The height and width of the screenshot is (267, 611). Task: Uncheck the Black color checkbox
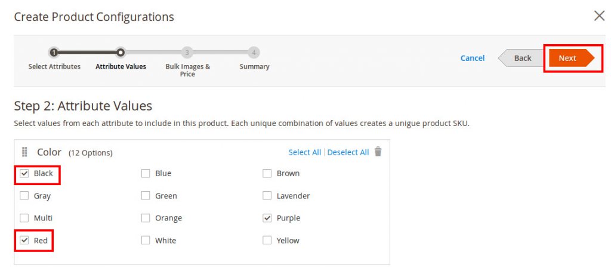24,173
